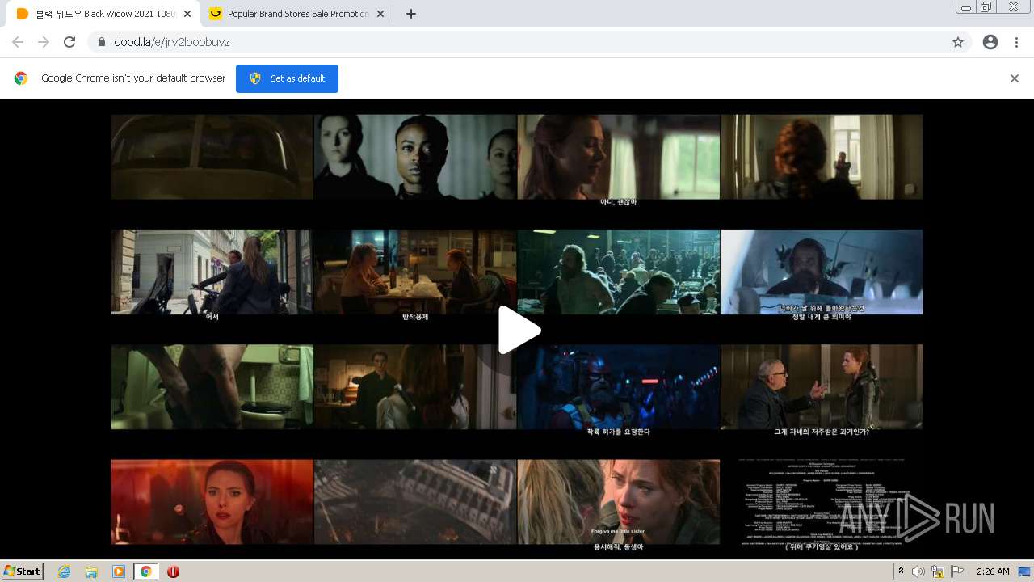Open a new browser tab
Viewport: 1034px width, 582px height.
411,14
